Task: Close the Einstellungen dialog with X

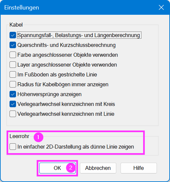Action: 161,8
